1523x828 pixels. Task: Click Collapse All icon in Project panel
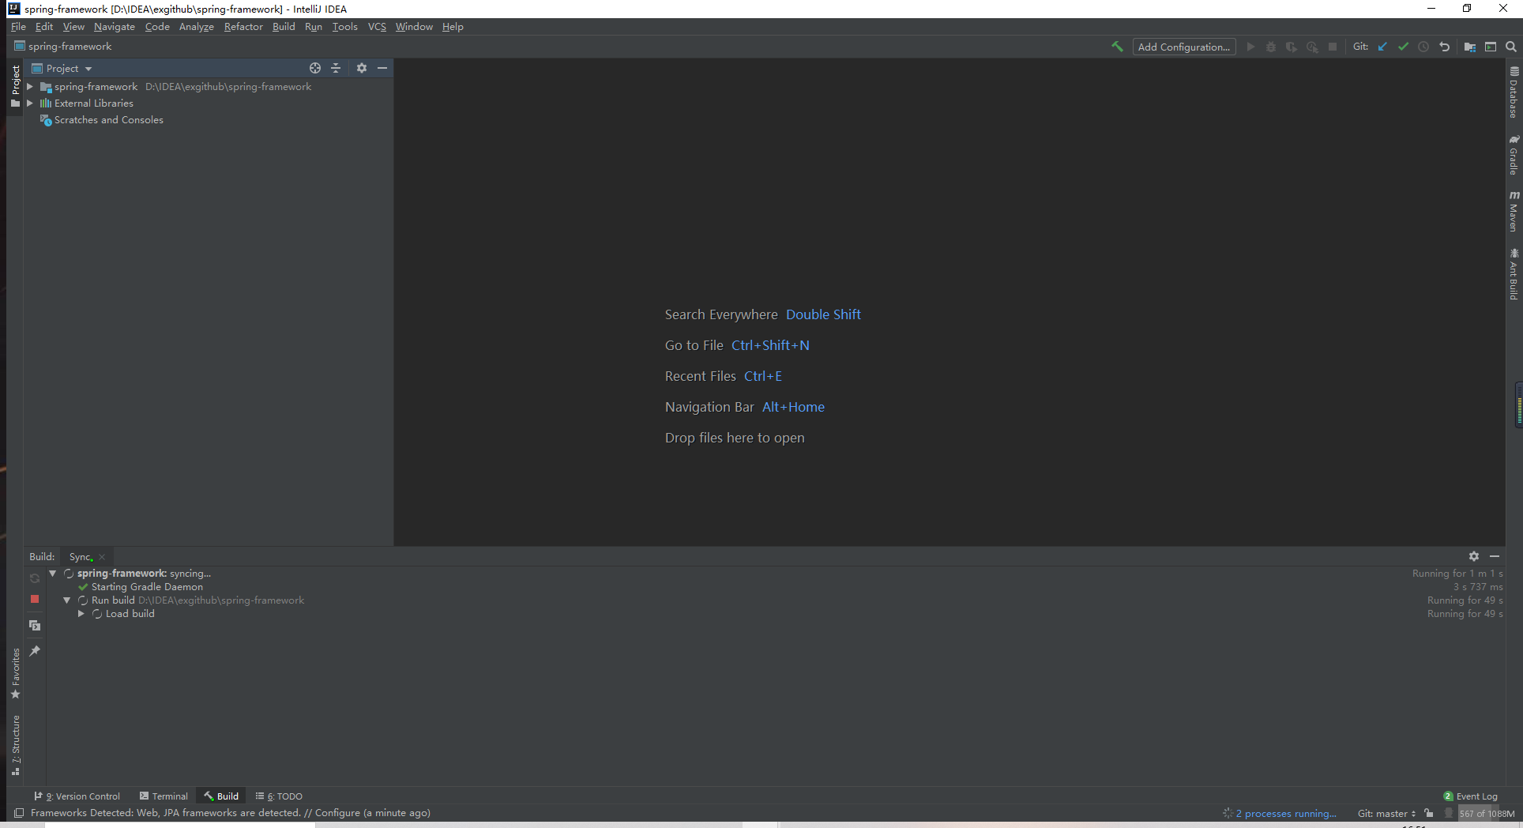[336, 68]
